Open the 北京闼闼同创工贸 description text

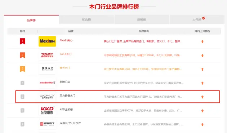pos(143,55)
